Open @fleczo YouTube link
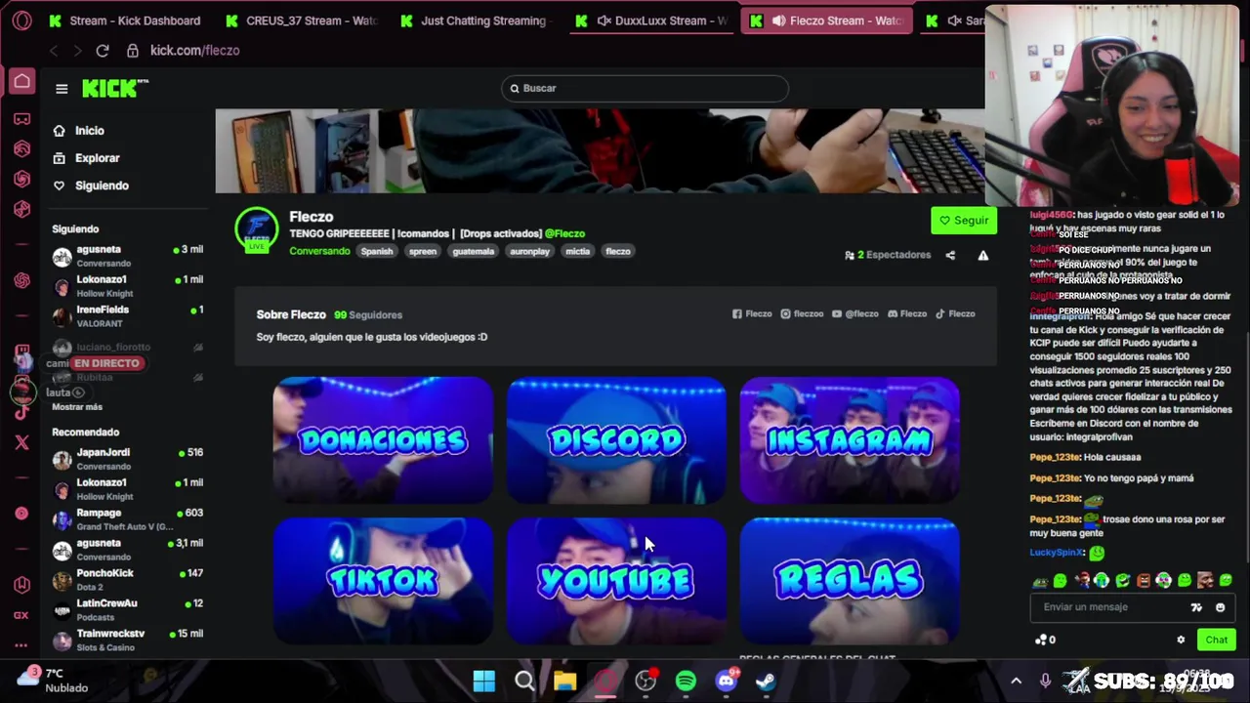Image resolution: width=1250 pixels, height=703 pixels. [854, 314]
